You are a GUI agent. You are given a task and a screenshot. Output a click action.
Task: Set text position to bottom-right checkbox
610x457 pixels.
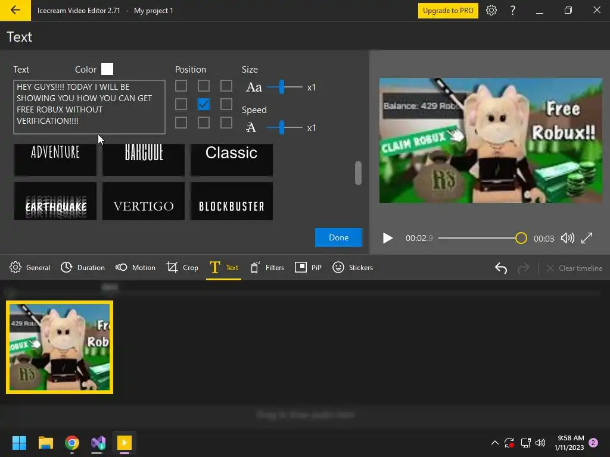226,123
